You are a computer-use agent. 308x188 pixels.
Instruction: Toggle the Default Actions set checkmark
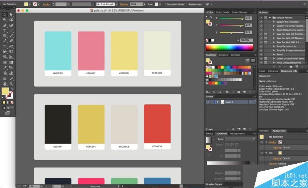(261, 18)
